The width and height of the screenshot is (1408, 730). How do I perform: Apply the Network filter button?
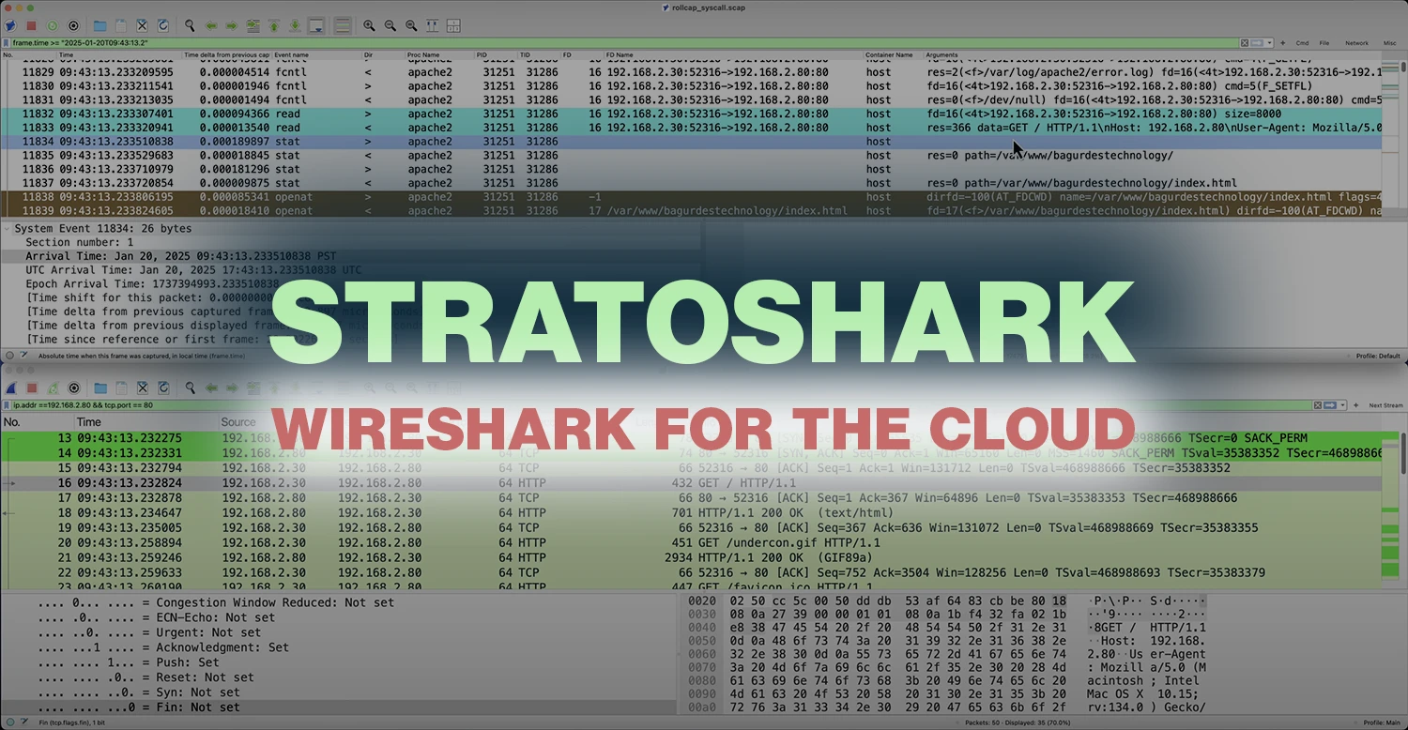(x=1356, y=43)
